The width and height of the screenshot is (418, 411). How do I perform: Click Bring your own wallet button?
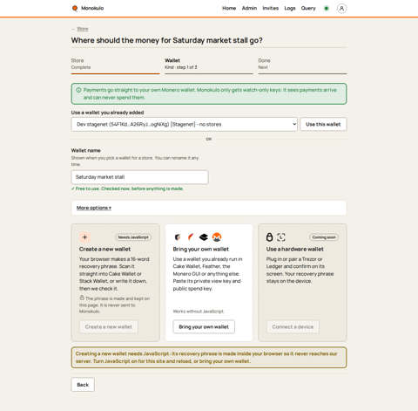pos(204,327)
